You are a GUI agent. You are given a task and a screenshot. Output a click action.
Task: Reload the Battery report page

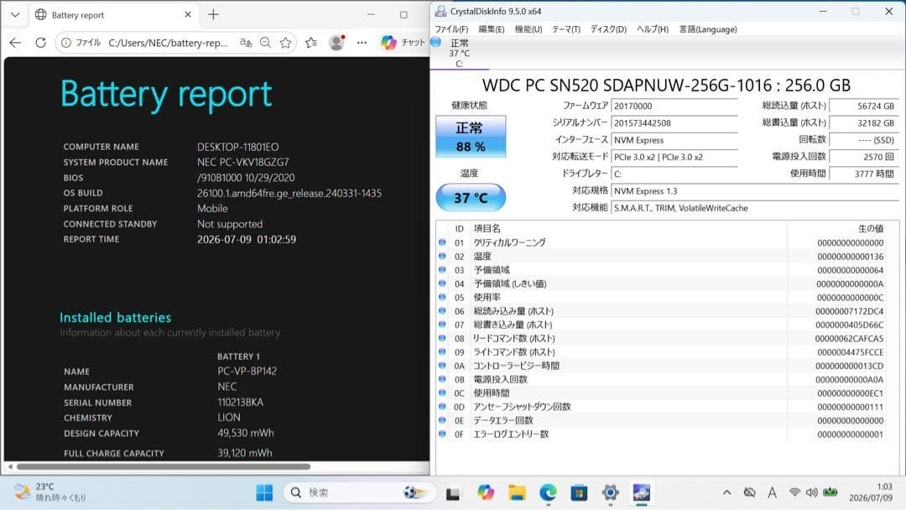point(40,42)
